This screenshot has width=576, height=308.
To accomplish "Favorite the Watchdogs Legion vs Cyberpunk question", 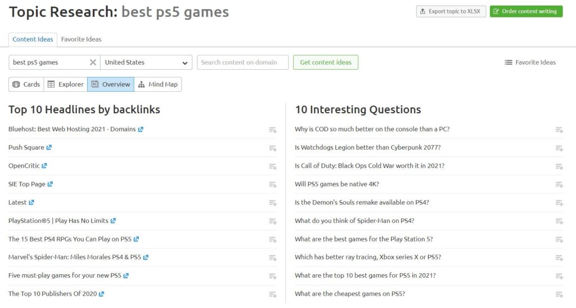I will (x=559, y=148).
